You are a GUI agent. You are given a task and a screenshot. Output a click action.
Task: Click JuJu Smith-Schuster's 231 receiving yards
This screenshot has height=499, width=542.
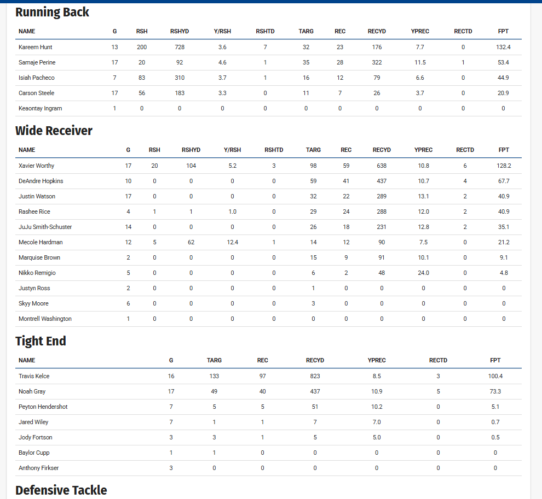(x=382, y=227)
